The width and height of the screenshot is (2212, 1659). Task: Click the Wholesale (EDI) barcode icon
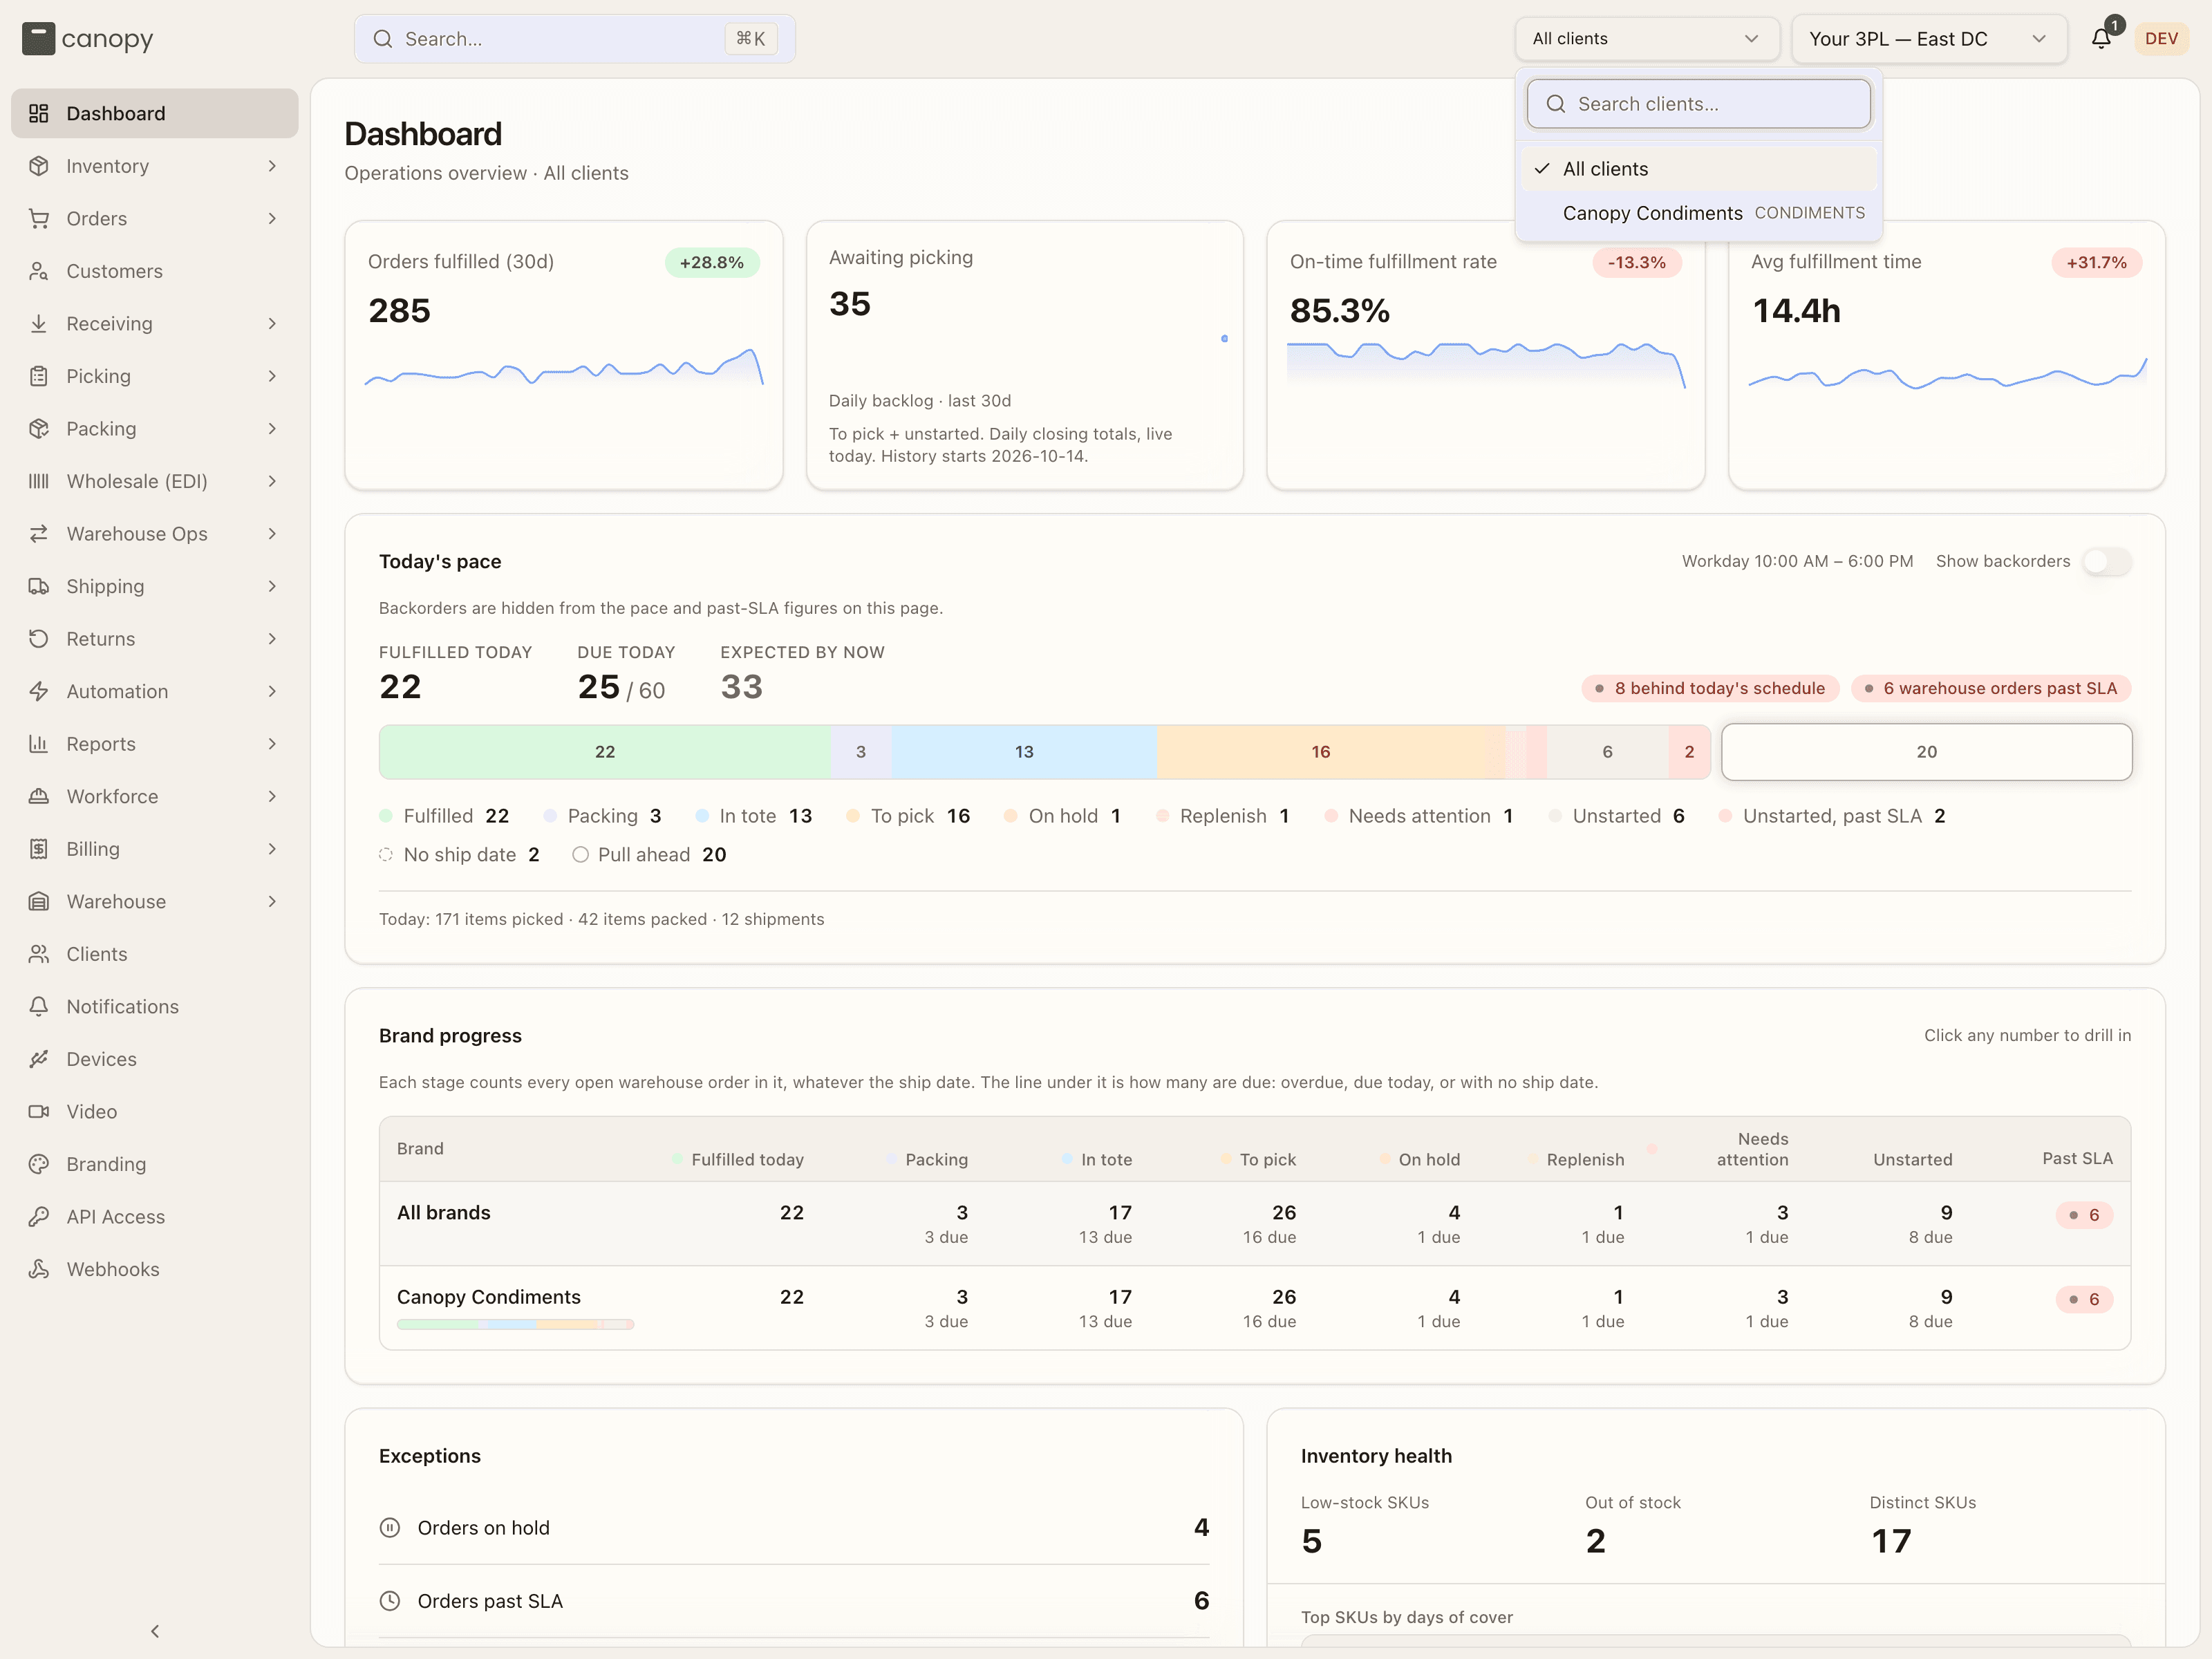(x=39, y=481)
